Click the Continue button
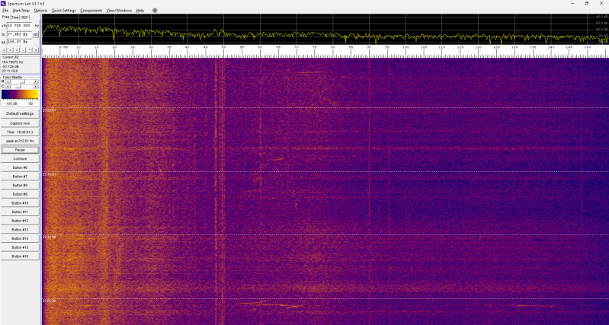Screen dimensions: 609x325 pyautogui.click(x=20, y=158)
